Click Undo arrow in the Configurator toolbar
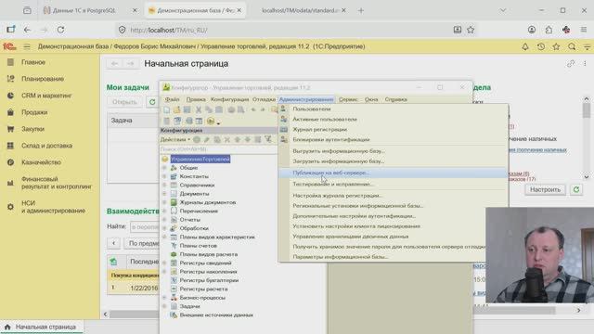 253,109
